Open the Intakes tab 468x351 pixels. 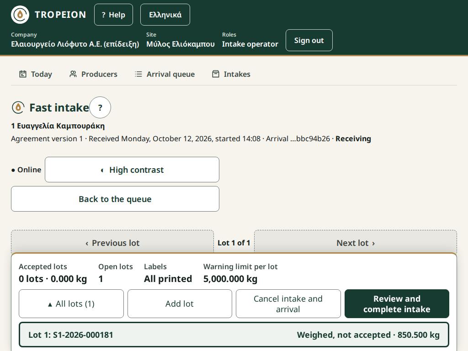coord(231,74)
